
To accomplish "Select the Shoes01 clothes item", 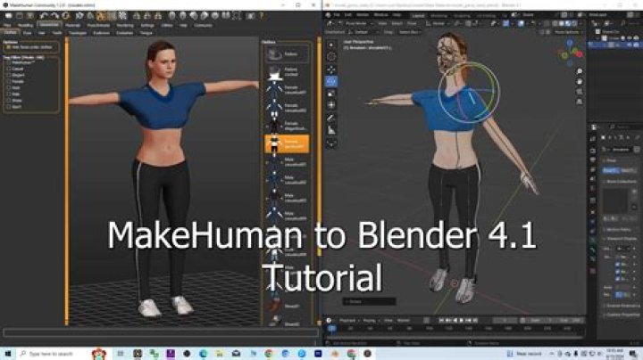I will (287, 306).
